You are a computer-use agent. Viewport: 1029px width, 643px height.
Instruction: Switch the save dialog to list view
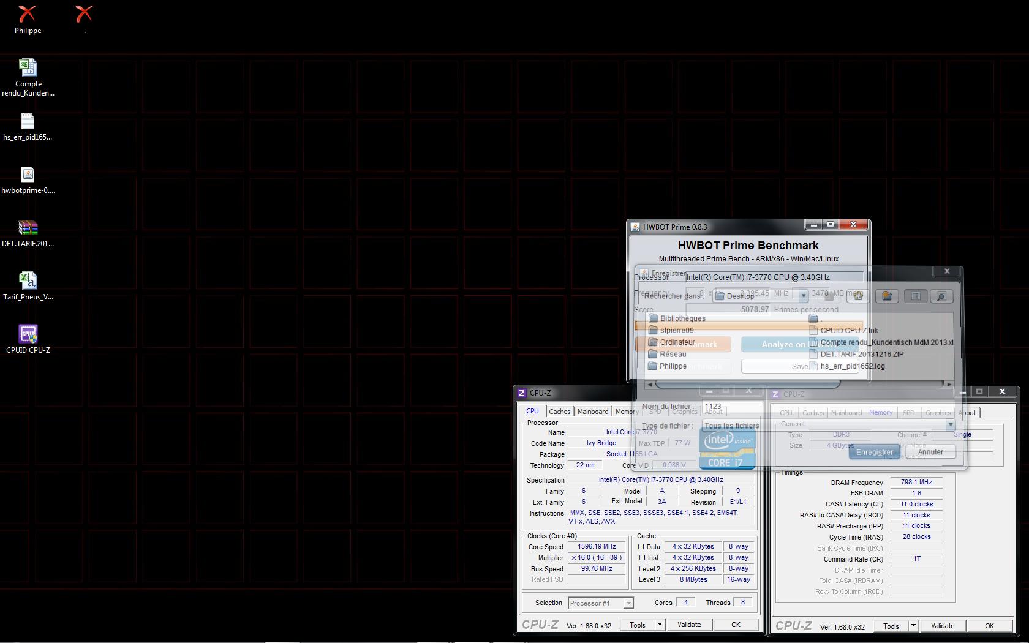coord(915,296)
